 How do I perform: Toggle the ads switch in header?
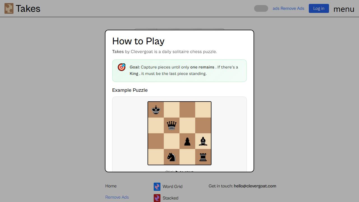(261, 8)
